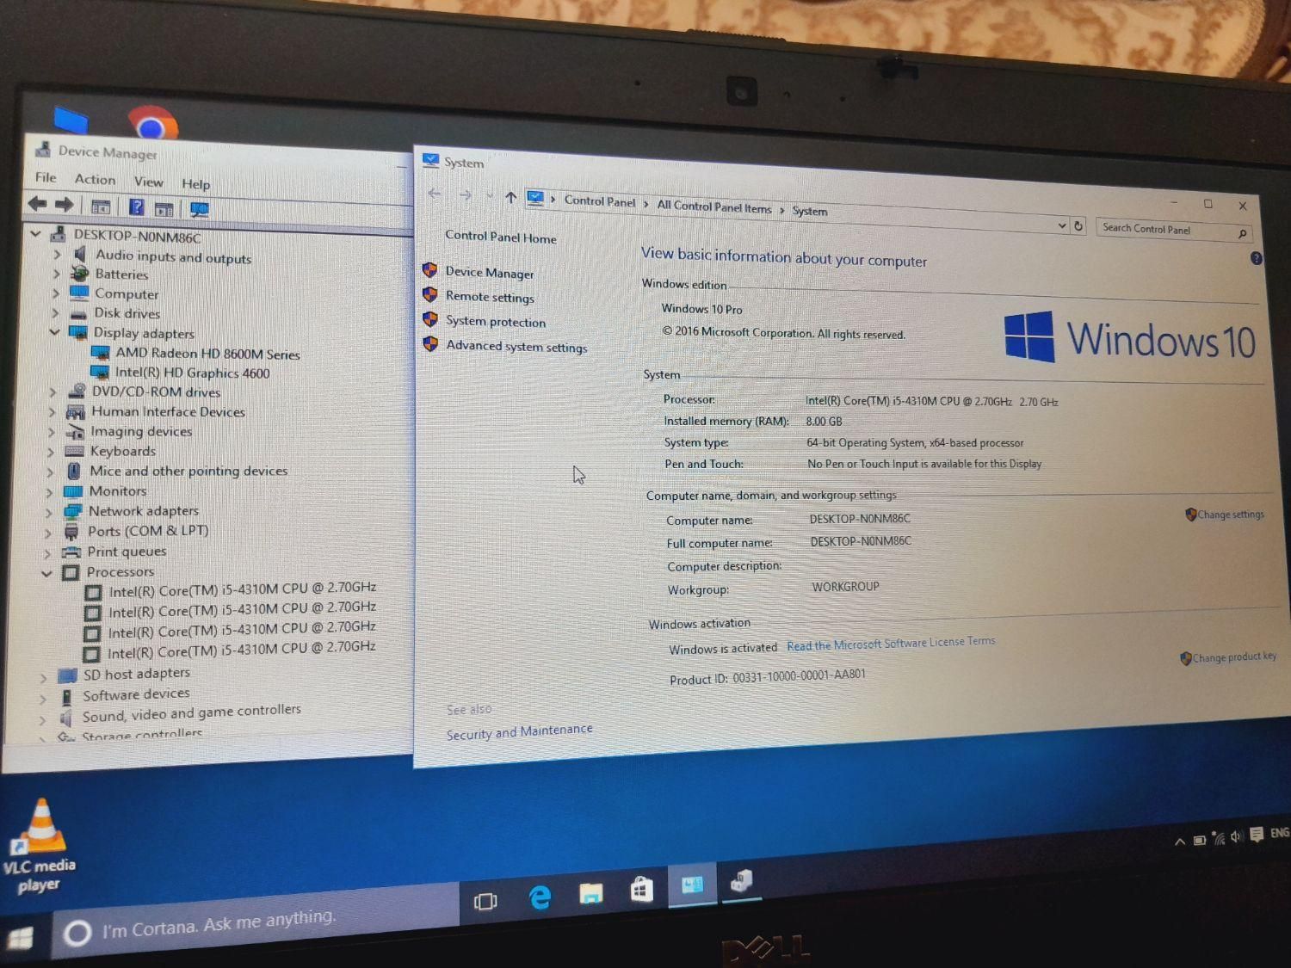Open Windows Store from taskbar
This screenshot has width=1291, height=968.
[641, 890]
